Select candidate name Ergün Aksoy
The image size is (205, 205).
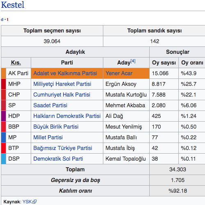point(121,84)
